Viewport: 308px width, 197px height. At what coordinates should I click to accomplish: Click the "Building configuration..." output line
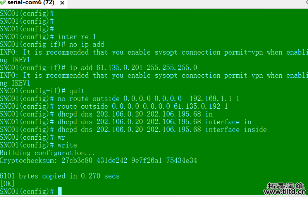tap(47, 153)
